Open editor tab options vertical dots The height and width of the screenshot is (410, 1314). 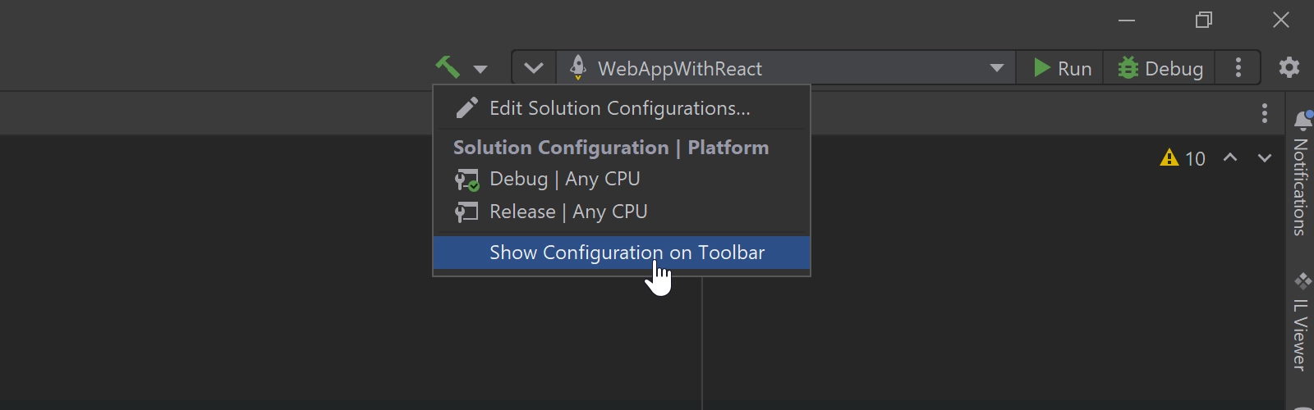[1265, 113]
